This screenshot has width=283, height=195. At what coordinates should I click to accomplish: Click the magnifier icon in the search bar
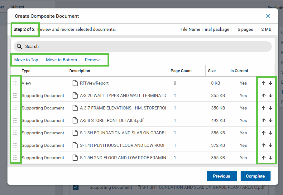(x=20, y=46)
